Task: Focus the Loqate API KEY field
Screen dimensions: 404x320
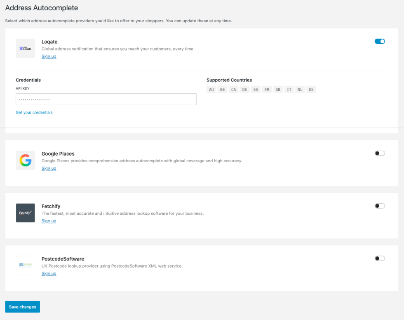Action: [106, 100]
